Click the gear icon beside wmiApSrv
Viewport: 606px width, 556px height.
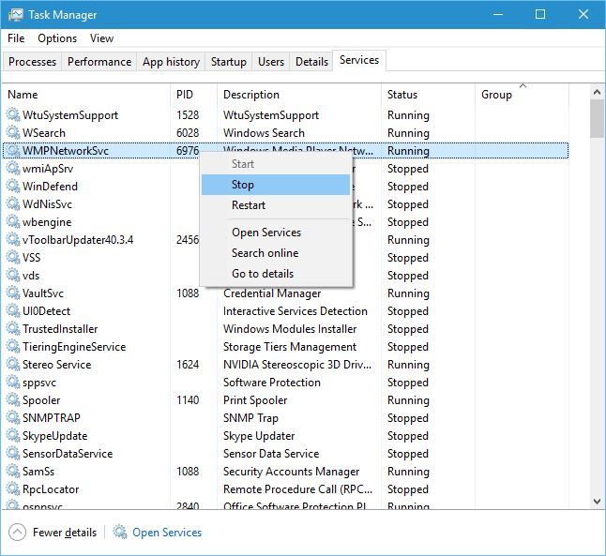click(13, 168)
